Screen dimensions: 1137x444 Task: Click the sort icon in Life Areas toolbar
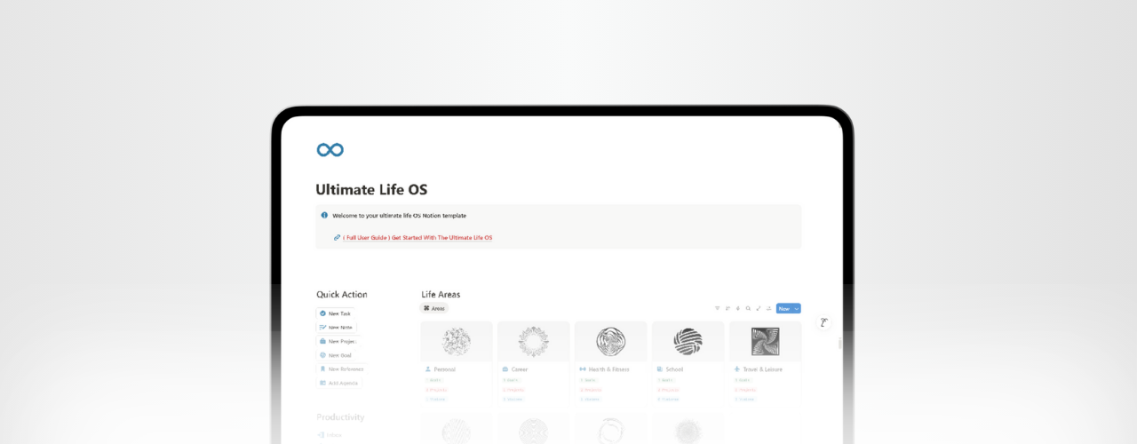(x=728, y=309)
